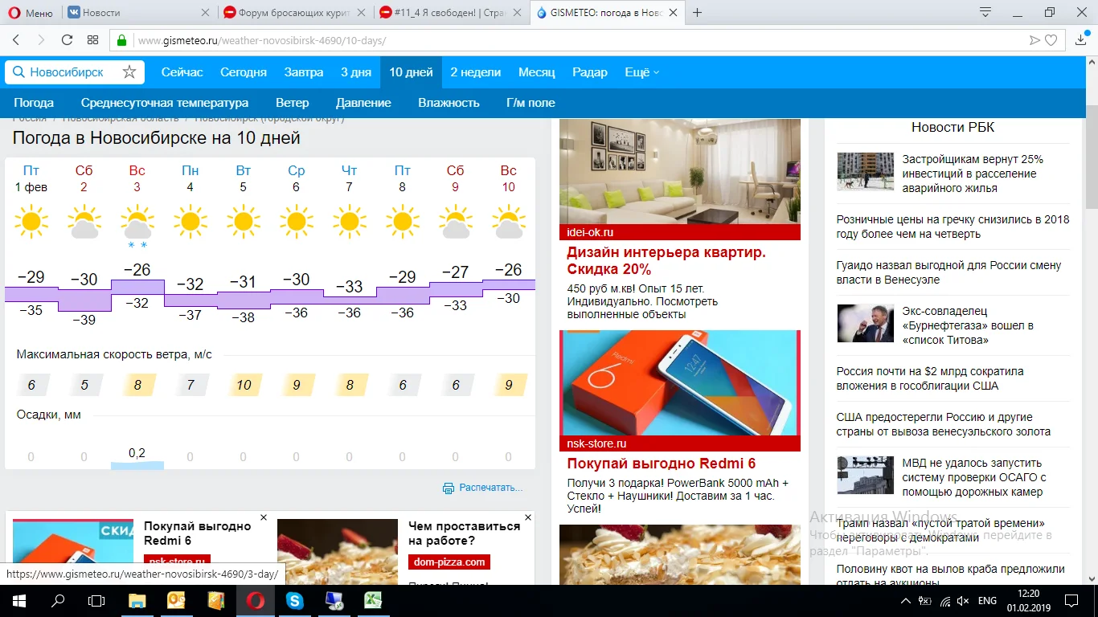This screenshot has height=617, width=1098.
Task: Open Wi-Fi network settings in the tray
Action: pyautogui.click(x=944, y=601)
